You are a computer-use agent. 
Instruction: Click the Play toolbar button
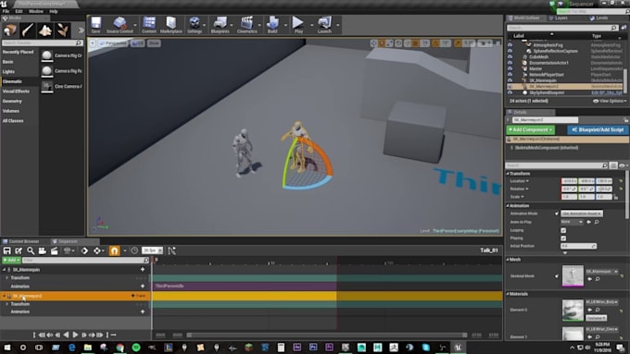click(298, 25)
